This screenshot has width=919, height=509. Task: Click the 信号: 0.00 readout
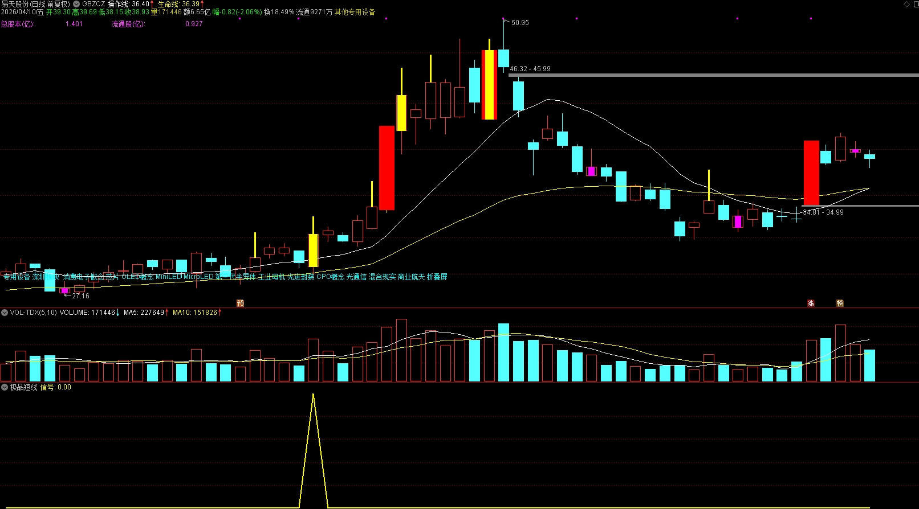(55, 387)
